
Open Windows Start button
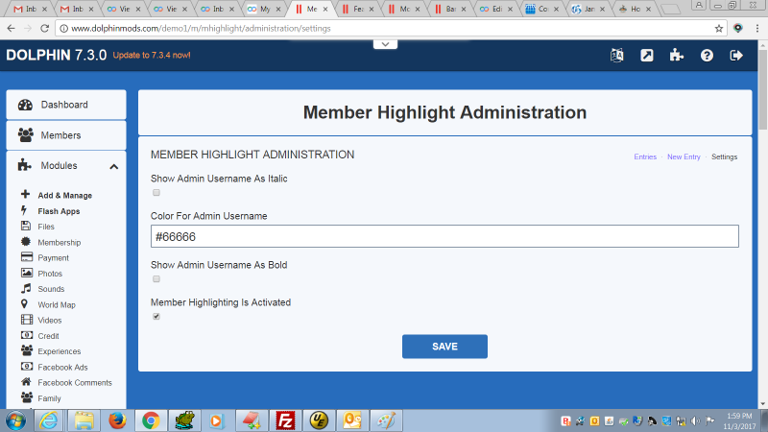point(15,420)
